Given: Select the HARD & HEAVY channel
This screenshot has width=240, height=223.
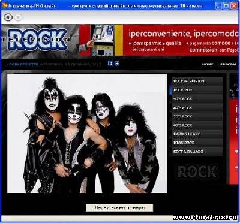Looking at the screenshot, I should 197,134.
